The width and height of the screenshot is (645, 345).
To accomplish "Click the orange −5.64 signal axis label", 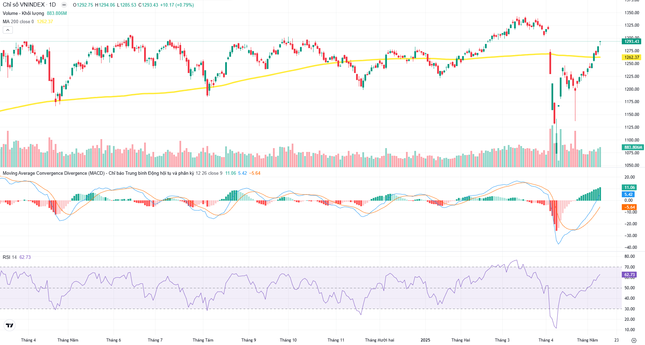I will 629,207.
